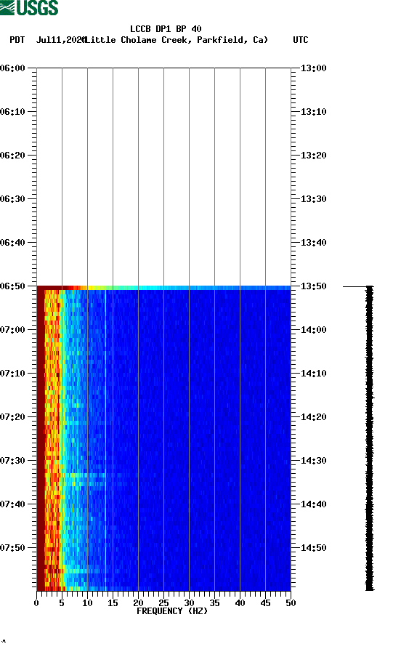401x649 pixels.
Task: Click the 'Jul11,2020' date label
Action: pyautogui.click(x=60, y=40)
